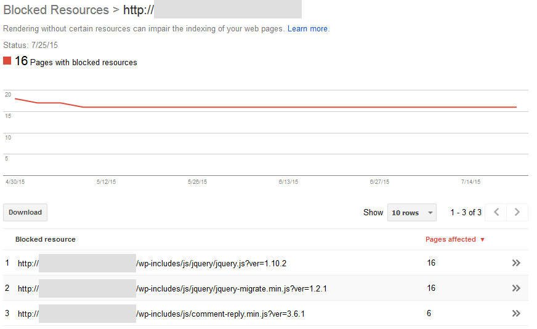Open details arrow for jquery.js row
Image resolution: width=537 pixels, height=329 pixels.
pyautogui.click(x=516, y=263)
